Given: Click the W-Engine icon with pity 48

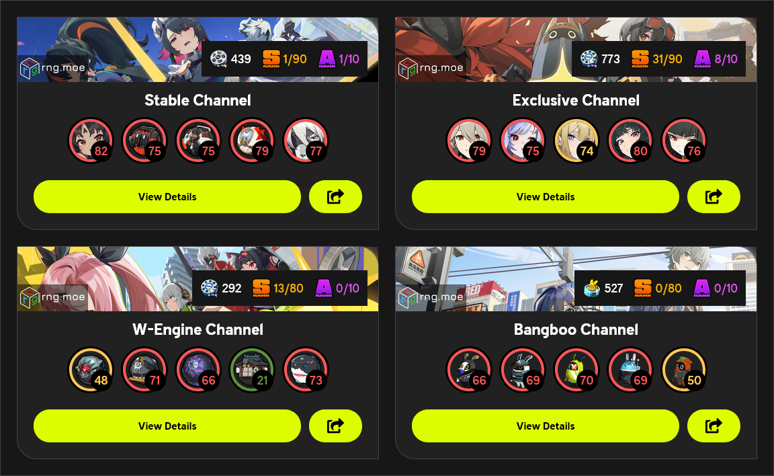Looking at the screenshot, I should tap(91, 370).
